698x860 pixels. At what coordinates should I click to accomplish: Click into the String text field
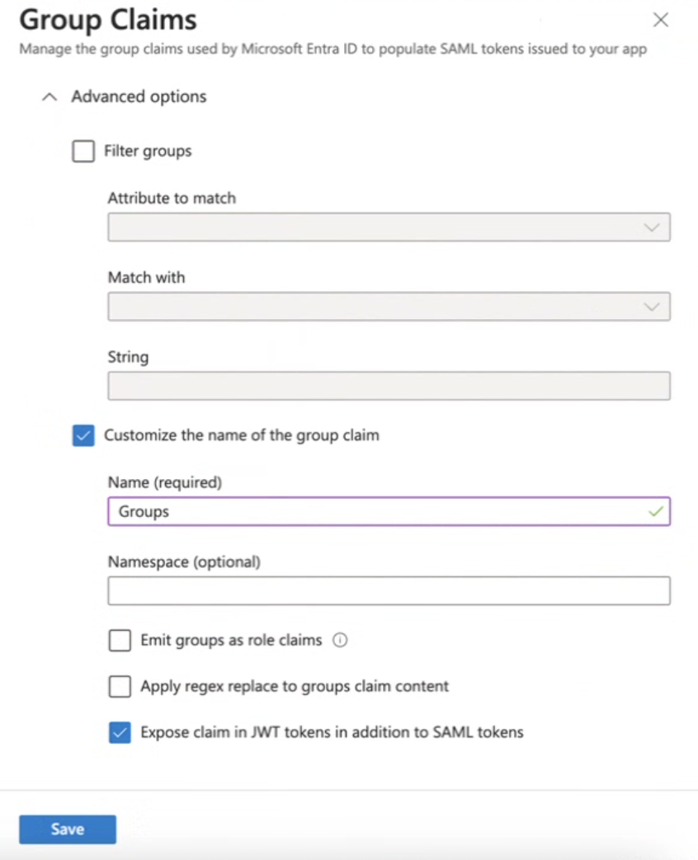click(389, 386)
